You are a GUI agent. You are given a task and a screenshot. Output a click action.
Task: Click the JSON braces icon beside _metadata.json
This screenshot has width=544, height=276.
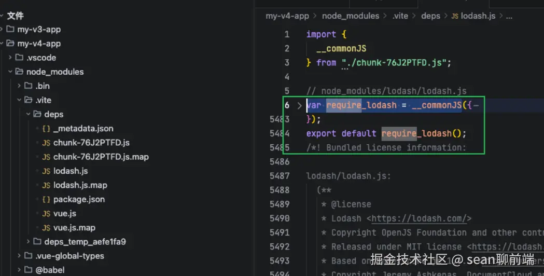(x=46, y=129)
